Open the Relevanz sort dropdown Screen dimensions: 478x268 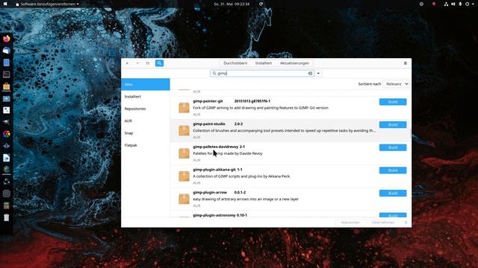click(x=396, y=84)
